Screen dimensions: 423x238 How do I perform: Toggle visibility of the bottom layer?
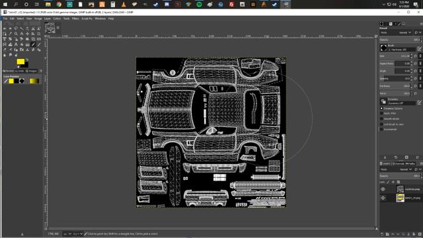coord(383,198)
